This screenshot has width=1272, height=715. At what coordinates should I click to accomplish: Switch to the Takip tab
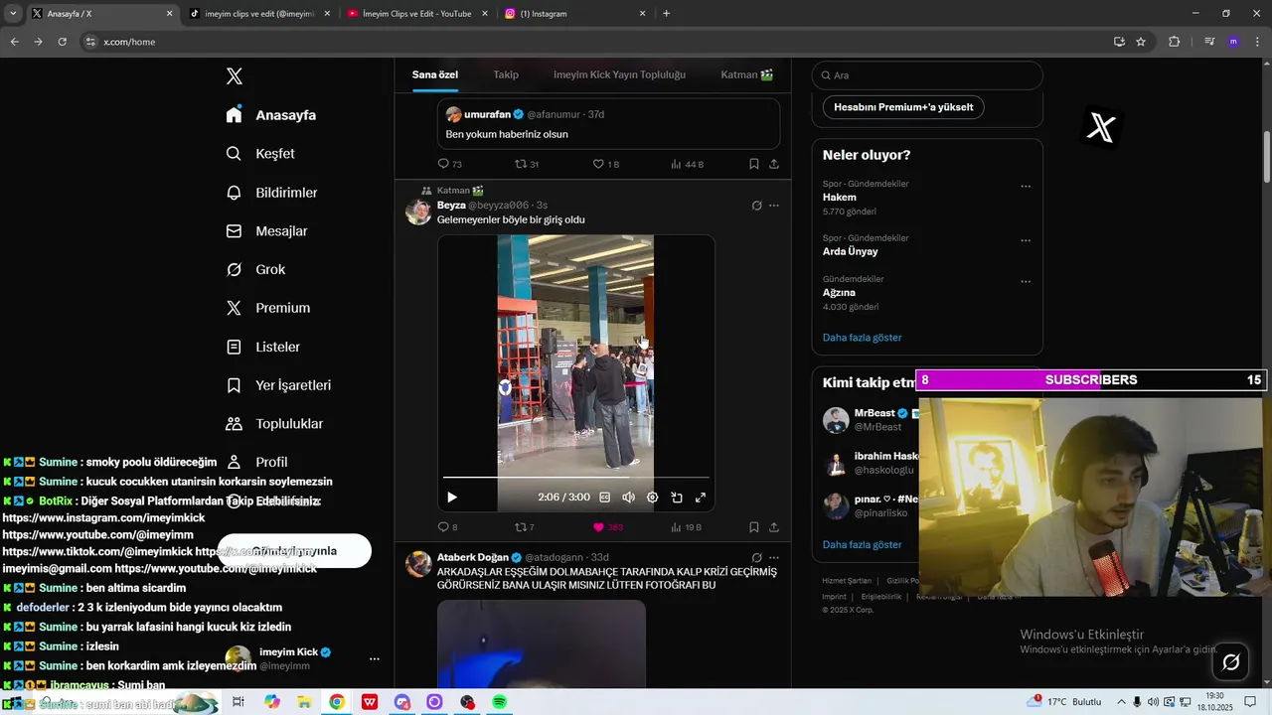pos(506,75)
